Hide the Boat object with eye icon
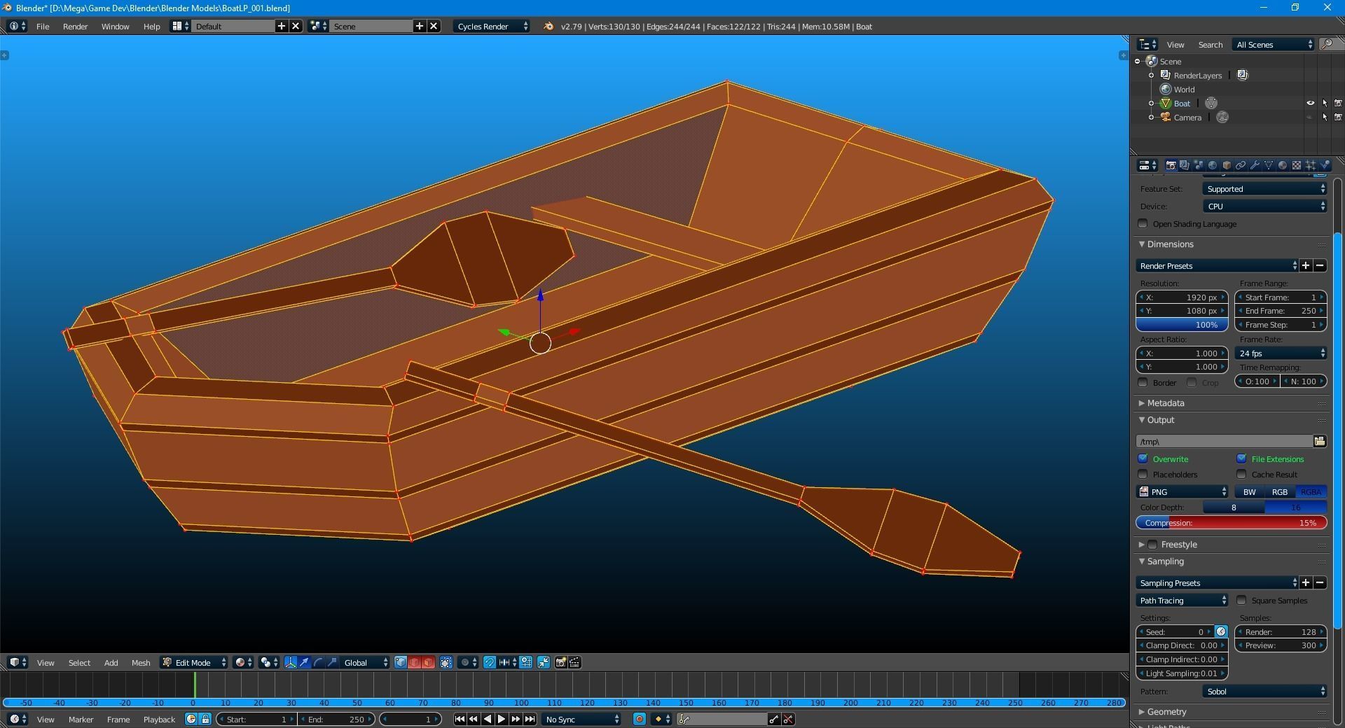This screenshot has height=728, width=1345. [x=1311, y=103]
